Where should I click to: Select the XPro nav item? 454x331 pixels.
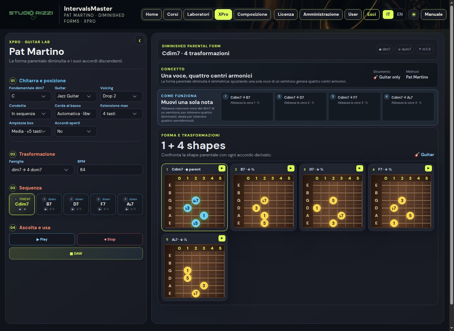(223, 15)
